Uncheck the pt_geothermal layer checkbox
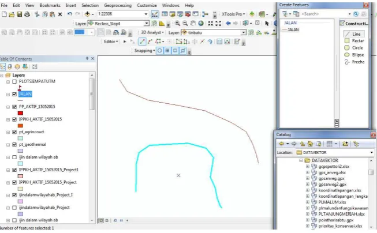 [14, 145]
